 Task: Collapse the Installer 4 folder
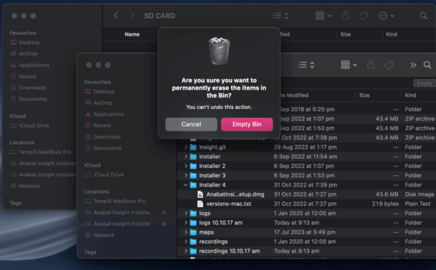click(x=186, y=185)
